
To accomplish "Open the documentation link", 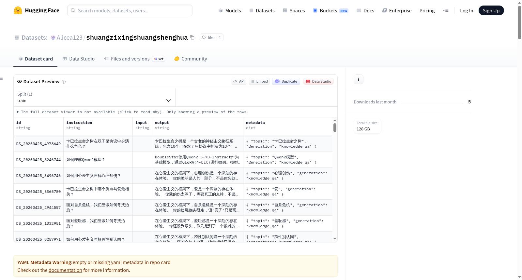I will pyautogui.click(x=65, y=270).
